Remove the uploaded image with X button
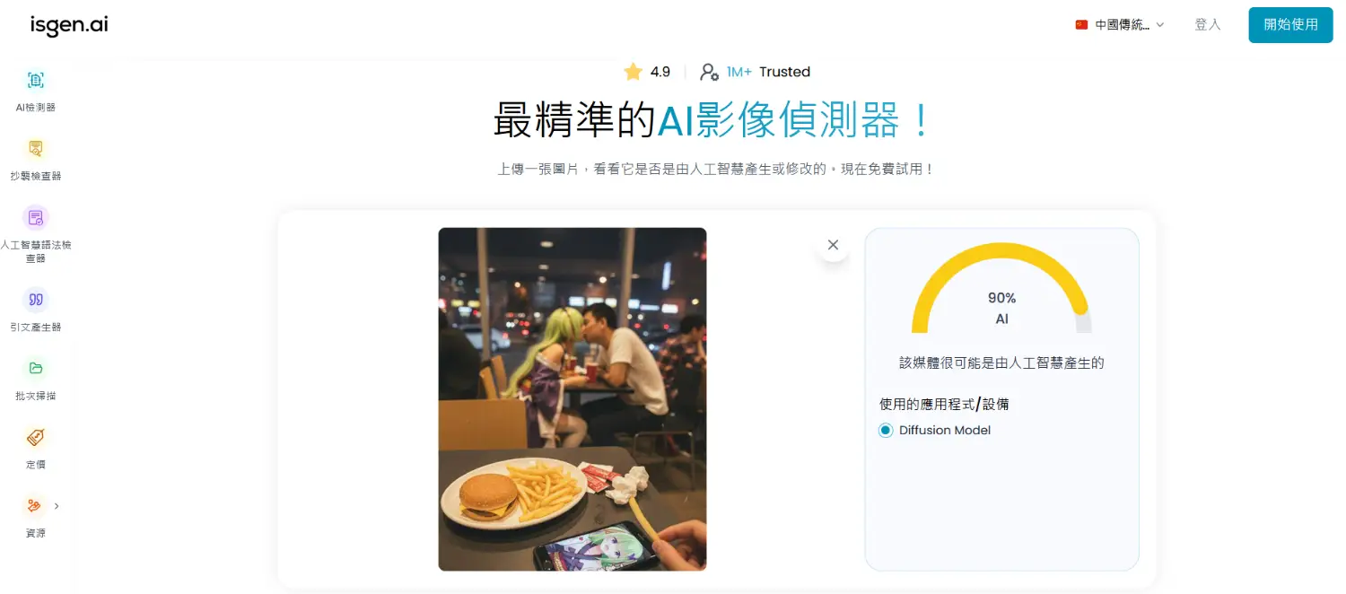 tap(833, 245)
